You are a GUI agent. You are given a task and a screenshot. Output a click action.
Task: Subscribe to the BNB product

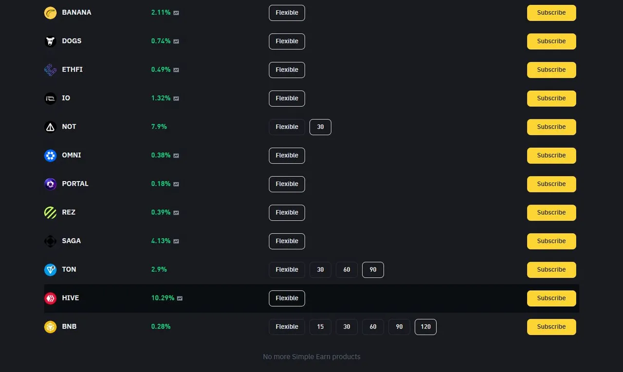point(551,327)
